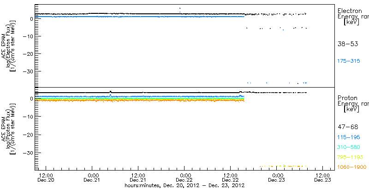The height and width of the screenshot is (189, 369).
Task: Click the log(Proton Flux) axis title
Action: (x=8, y=129)
